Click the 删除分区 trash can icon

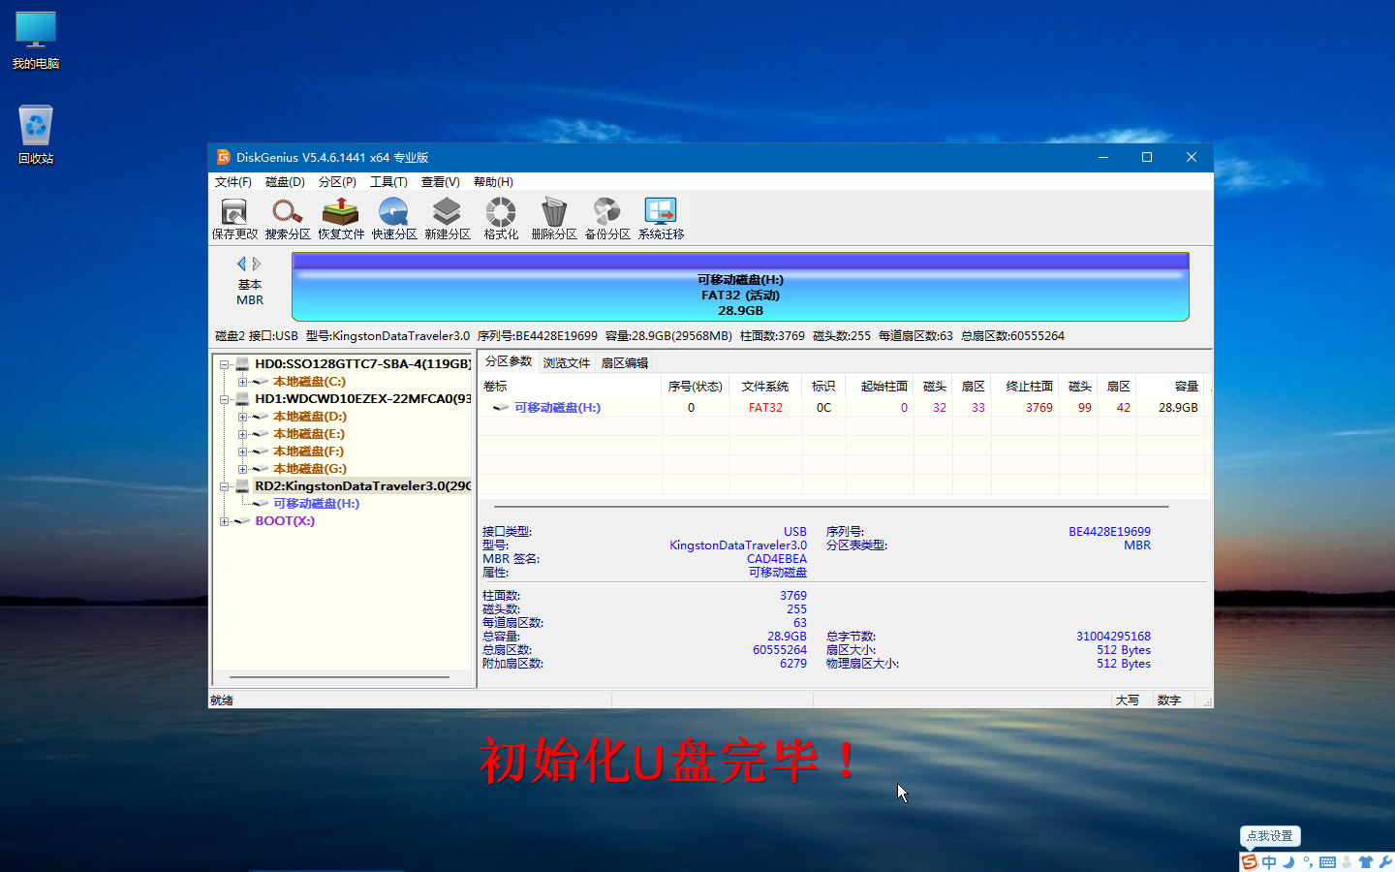pos(554,219)
